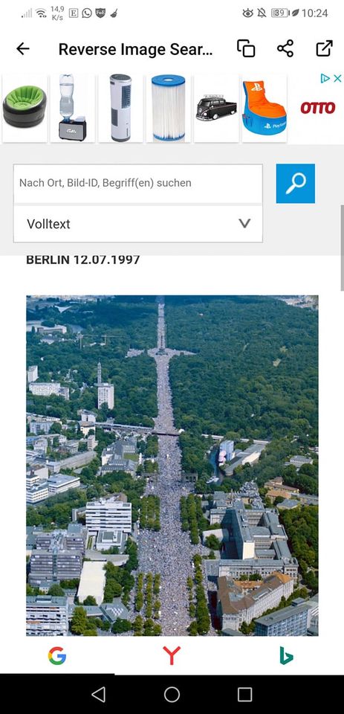Click the Volltext dropdown chevron arrow

[x=244, y=224]
